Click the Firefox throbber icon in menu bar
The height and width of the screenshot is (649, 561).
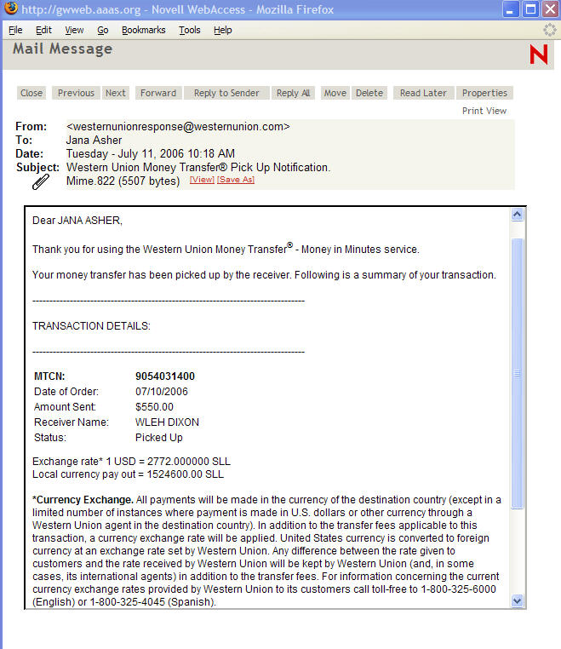[550, 30]
